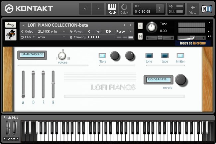Click the grand piano instrument icon
Image resolution: width=216 pixels, height=144 pixels.
11,35
